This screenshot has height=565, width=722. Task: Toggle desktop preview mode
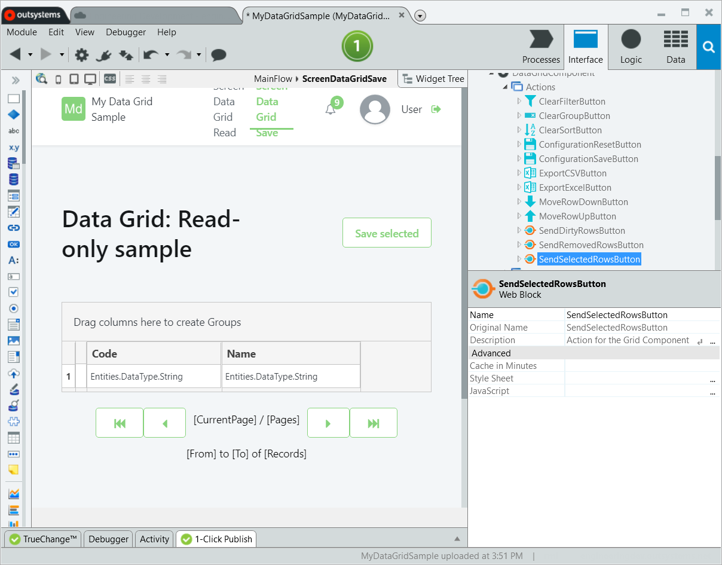pos(90,78)
